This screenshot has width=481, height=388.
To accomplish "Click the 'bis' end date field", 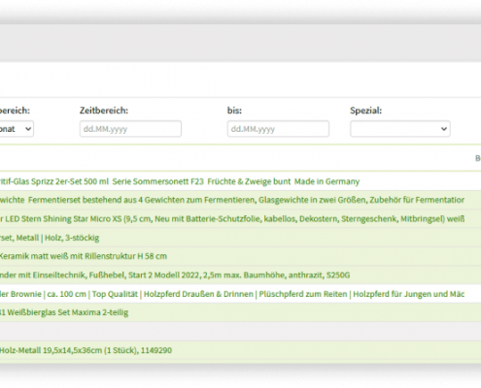I will [x=278, y=129].
